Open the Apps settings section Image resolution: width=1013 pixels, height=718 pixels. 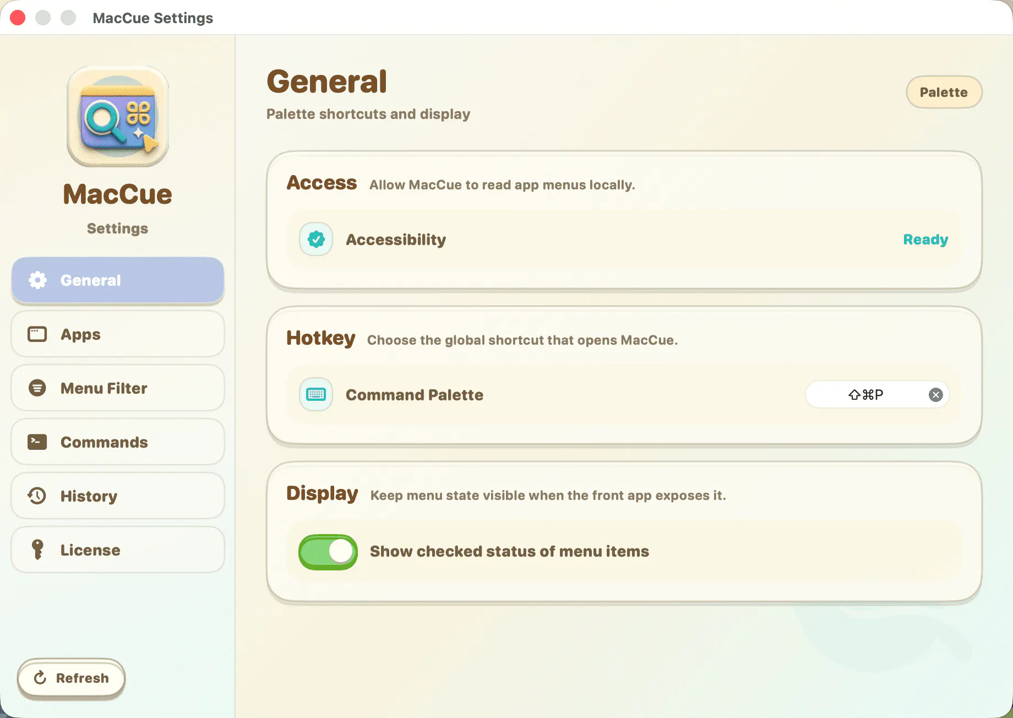(118, 334)
